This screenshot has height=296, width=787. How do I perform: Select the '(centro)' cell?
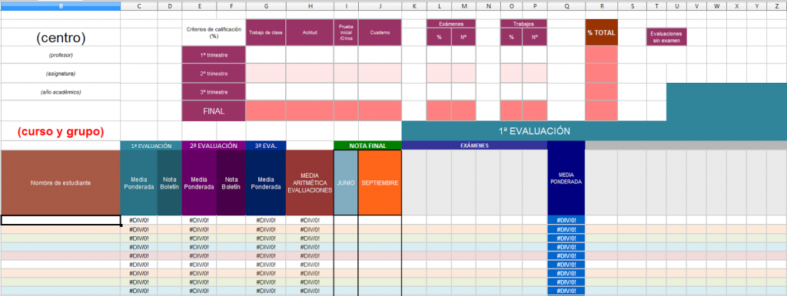pyautogui.click(x=61, y=37)
